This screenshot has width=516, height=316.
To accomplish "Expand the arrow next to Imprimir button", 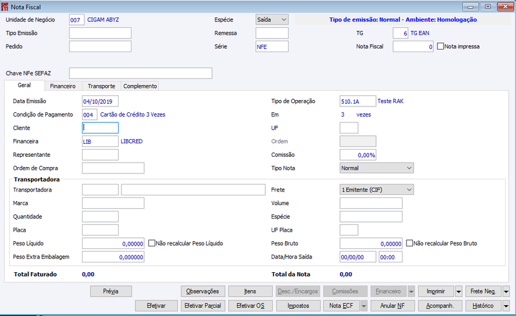I will pos(459,291).
